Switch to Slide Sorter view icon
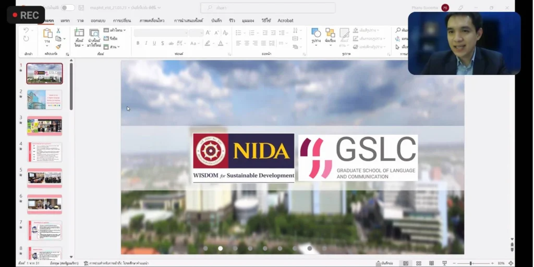 coord(419,263)
